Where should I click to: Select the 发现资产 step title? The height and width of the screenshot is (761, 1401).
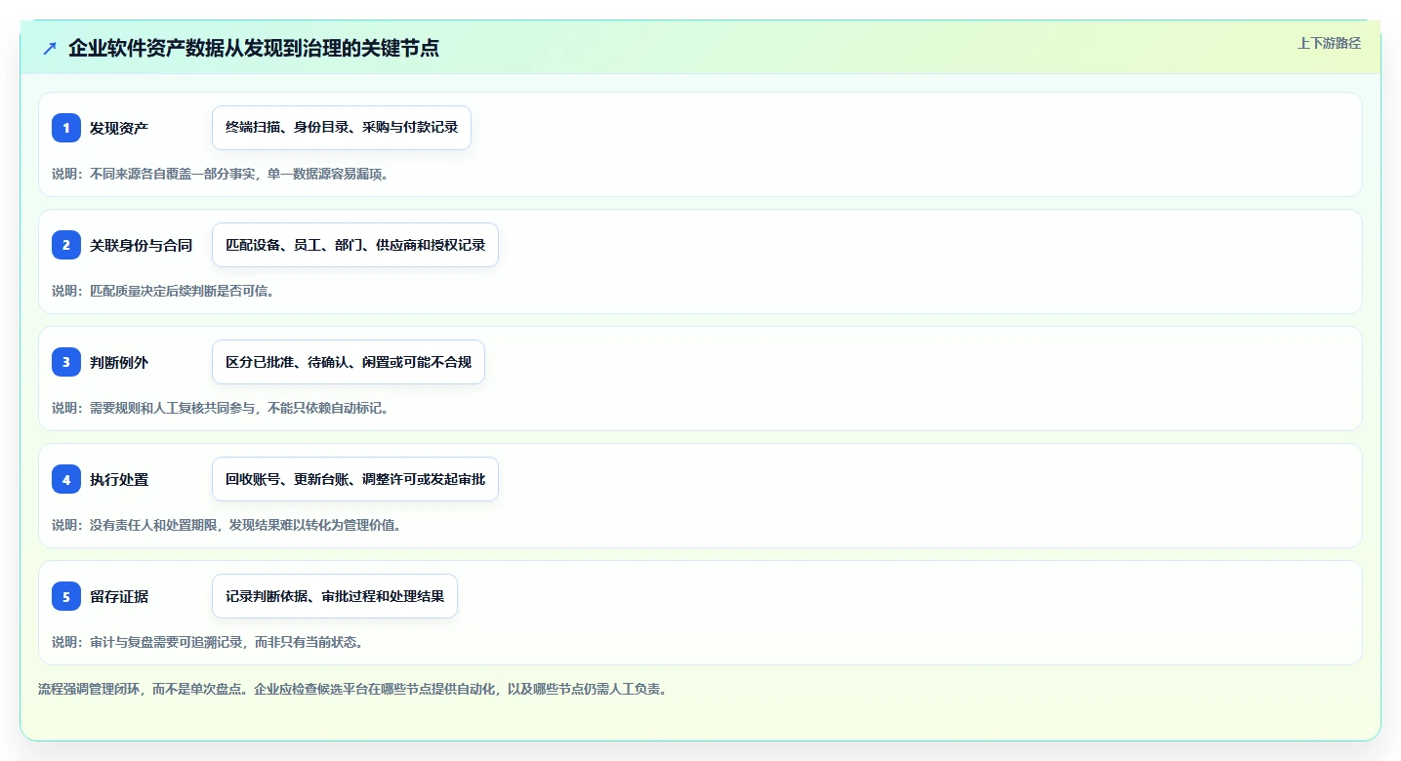click(119, 128)
